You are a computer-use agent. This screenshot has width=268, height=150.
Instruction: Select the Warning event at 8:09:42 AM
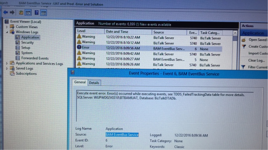[149, 54]
